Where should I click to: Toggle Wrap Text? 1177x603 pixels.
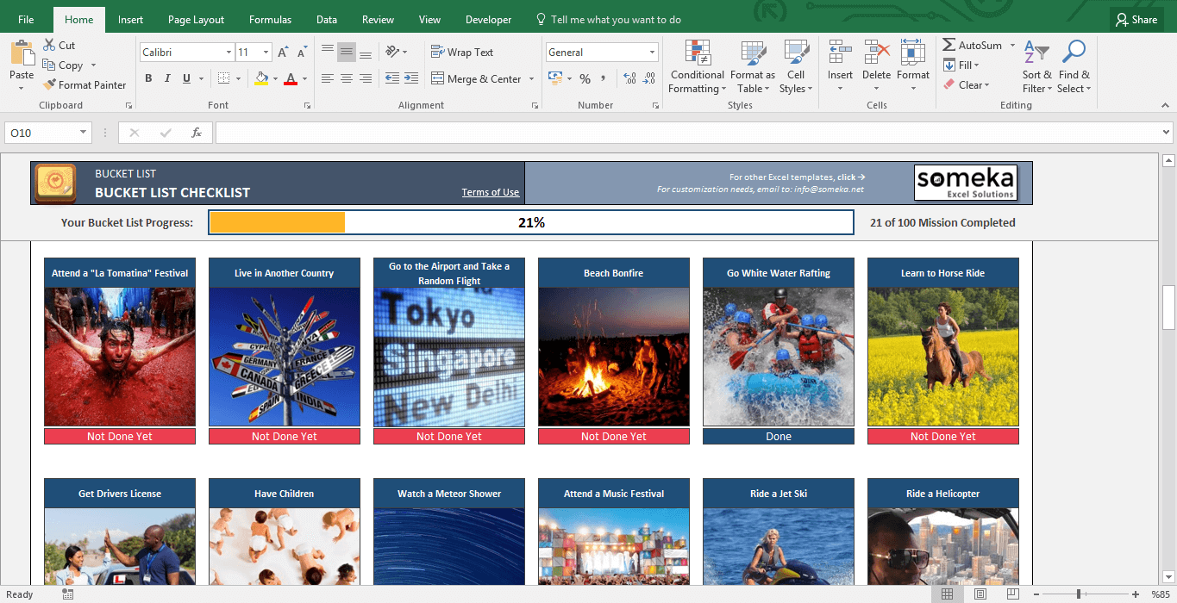point(462,52)
